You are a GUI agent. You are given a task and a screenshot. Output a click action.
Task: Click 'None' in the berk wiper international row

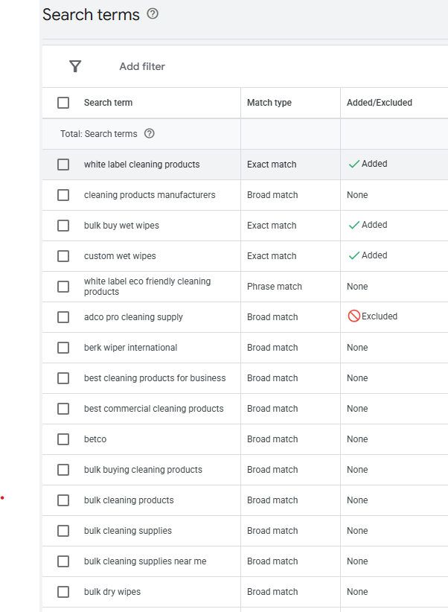[357, 348]
